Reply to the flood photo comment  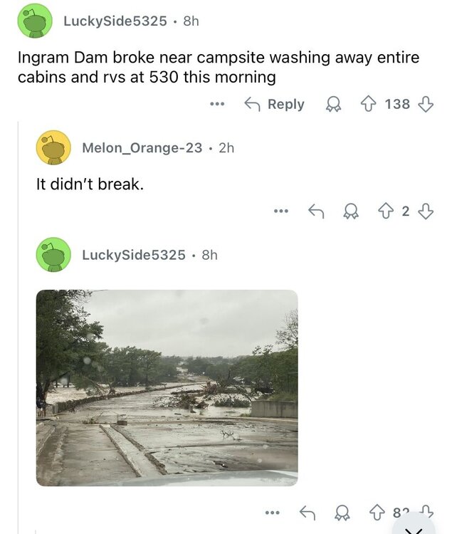tap(307, 511)
